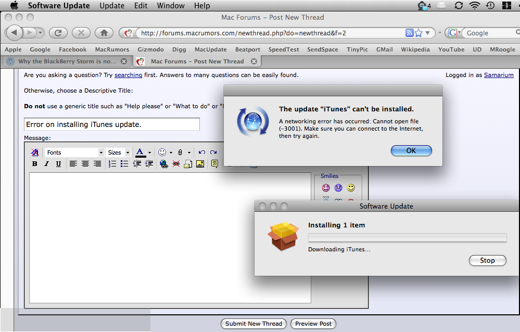Open the Wikipedia bookmark
The width and height of the screenshot is (520, 332).
click(415, 49)
